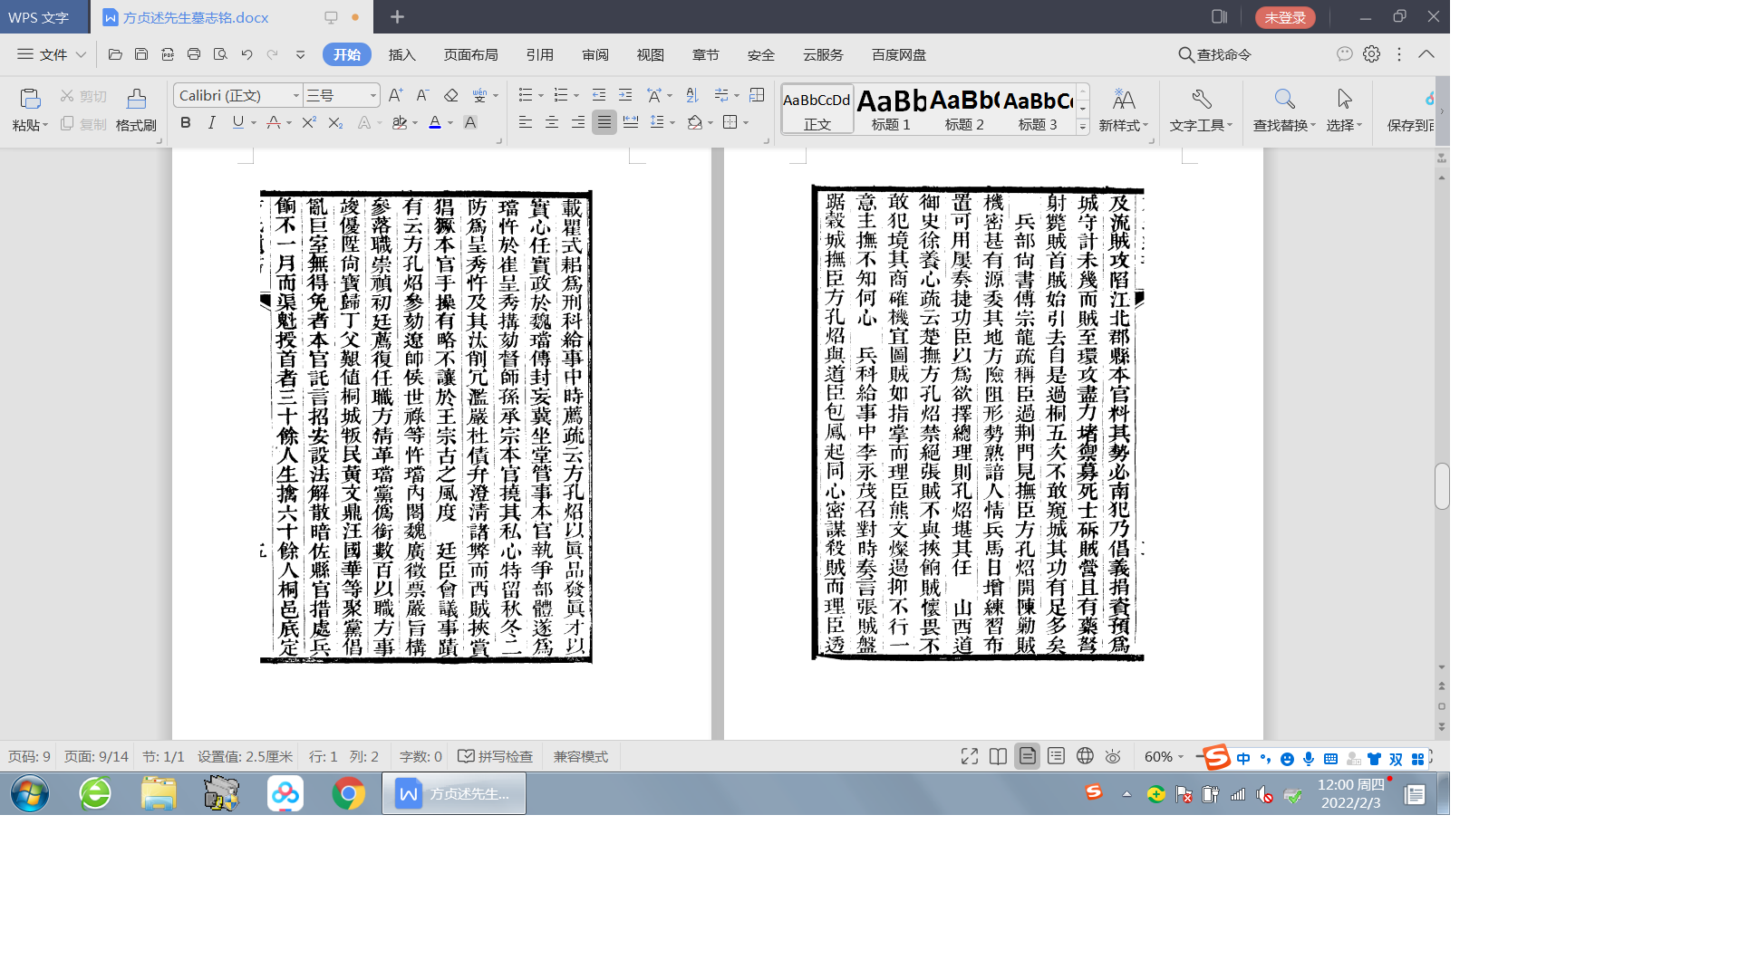Toggle italic formatting
The width and height of the screenshot is (1740, 978).
coord(211,122)
